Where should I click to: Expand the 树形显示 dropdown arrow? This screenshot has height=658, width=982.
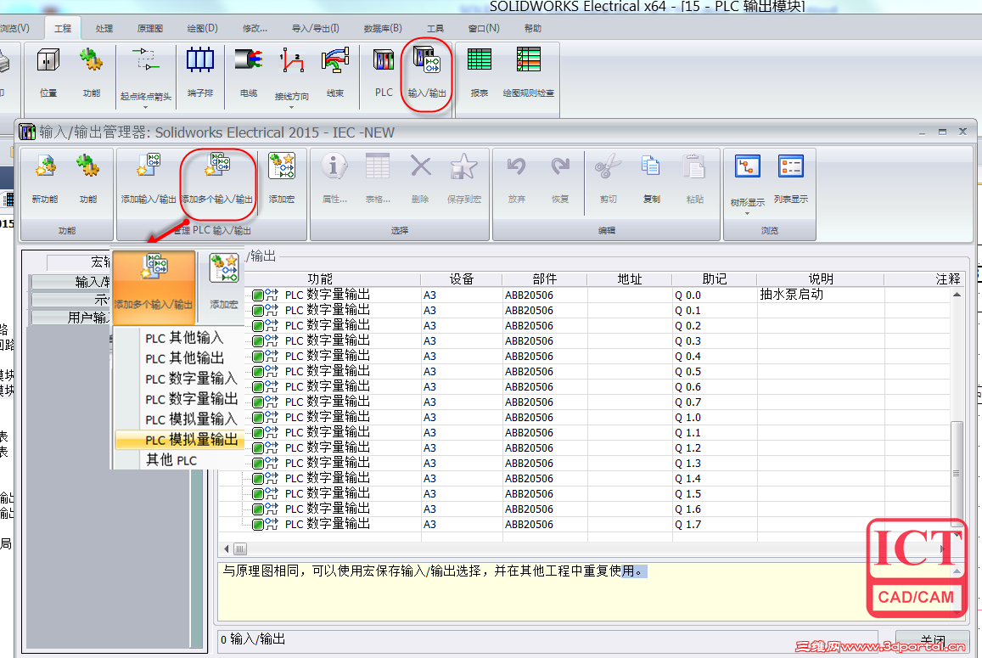point(747,214)
